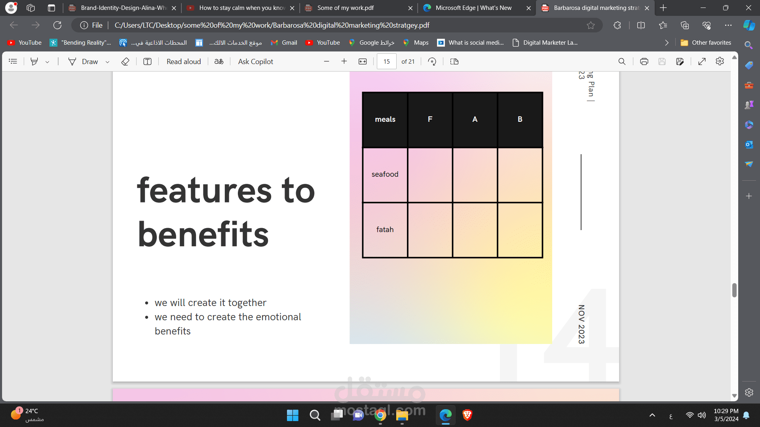Image resolution: width=760 pixels, height=427 pixels.
Task: Click the Print icon in PDF toolbar
Action: click(x=644, y=61)
